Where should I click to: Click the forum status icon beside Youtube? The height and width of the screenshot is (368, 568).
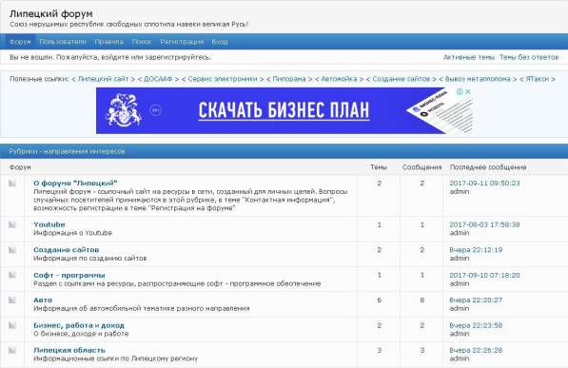[12, 225]
